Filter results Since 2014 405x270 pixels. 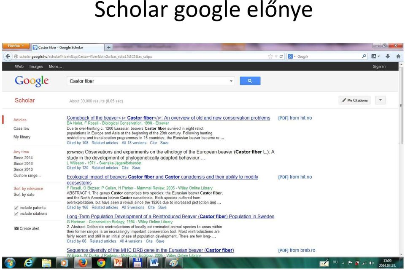tap(23, 158)
